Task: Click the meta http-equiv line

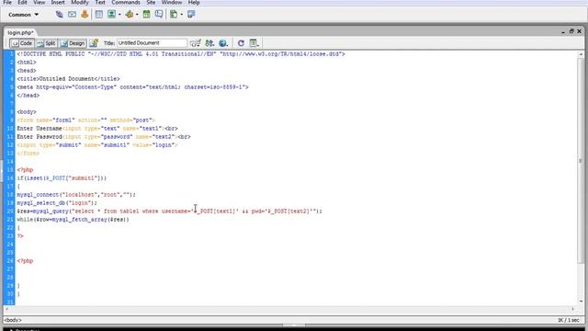Action: coord(132,87)
